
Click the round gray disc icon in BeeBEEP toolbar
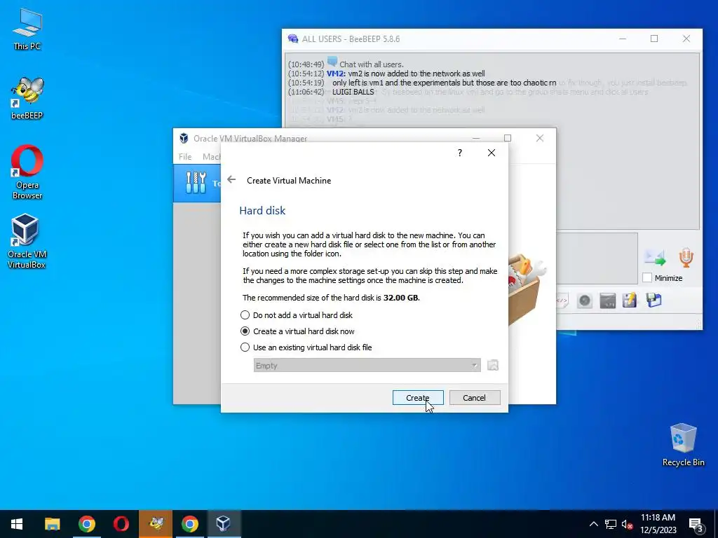pos(585,301)
